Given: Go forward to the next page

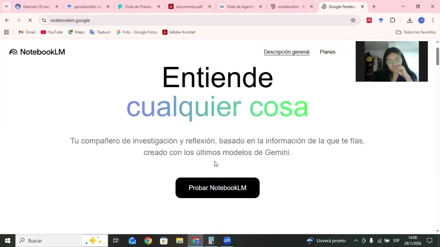Looking at the screenshot, I should [x=19, y=20].
